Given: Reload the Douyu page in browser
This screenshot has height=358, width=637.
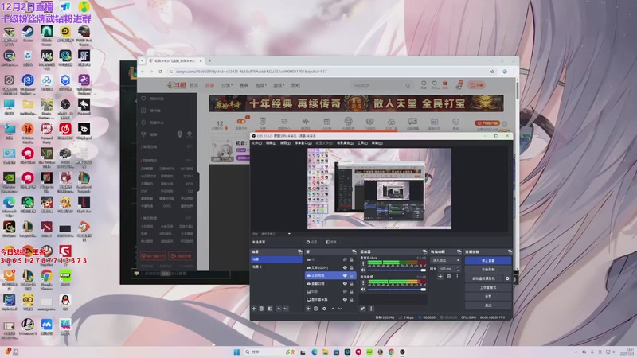Looking at the screenshot, I should point(161,72).
